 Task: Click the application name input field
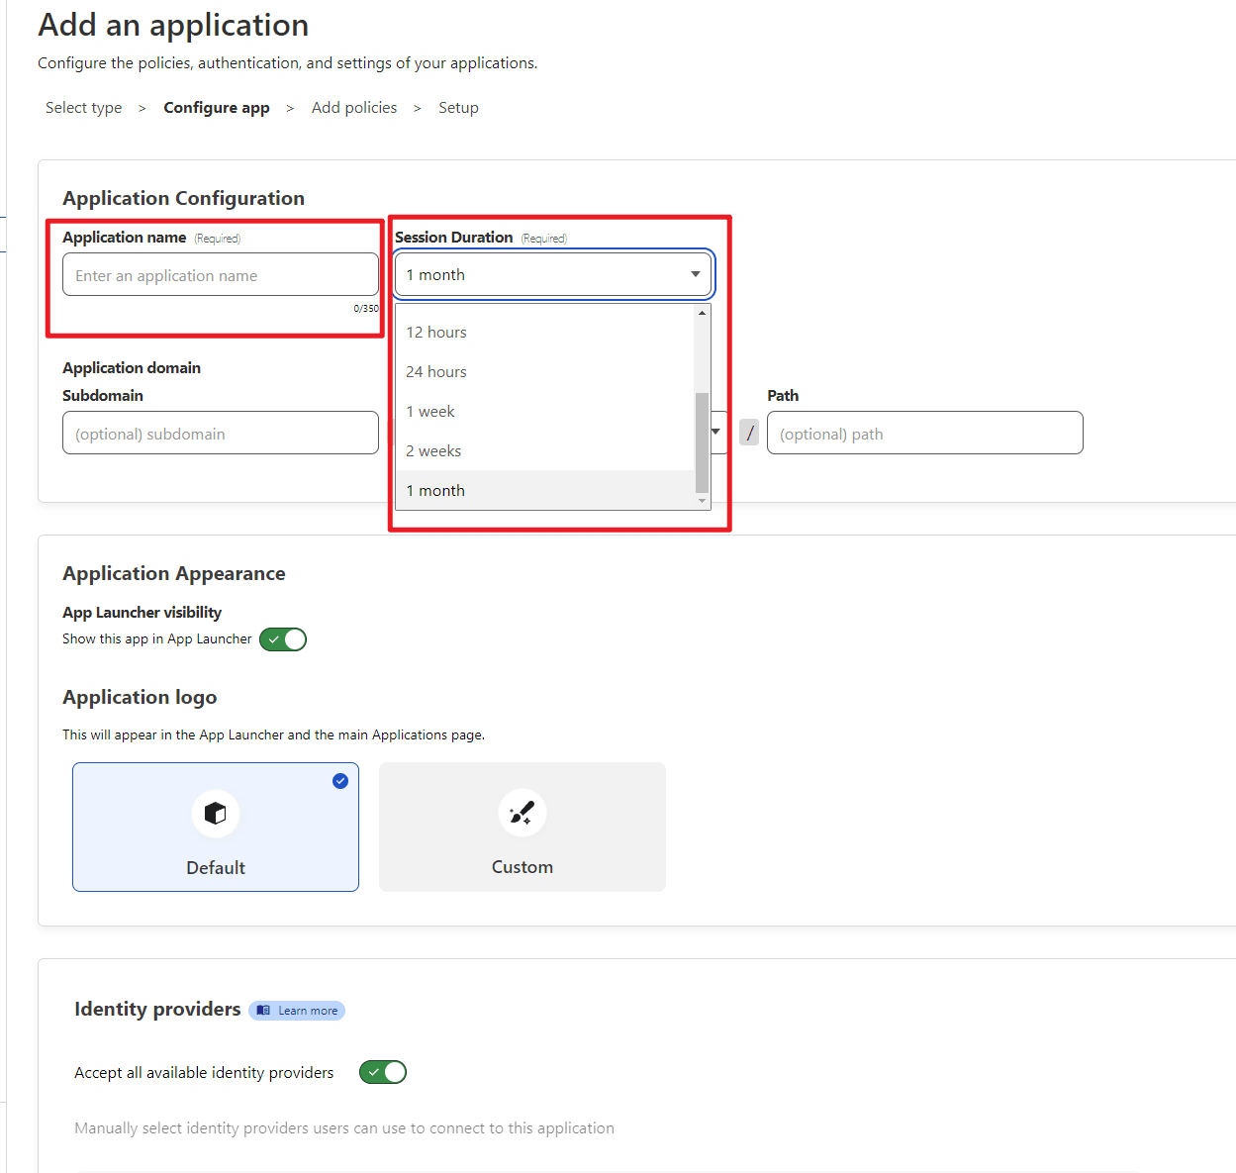(x=219, y=274)
